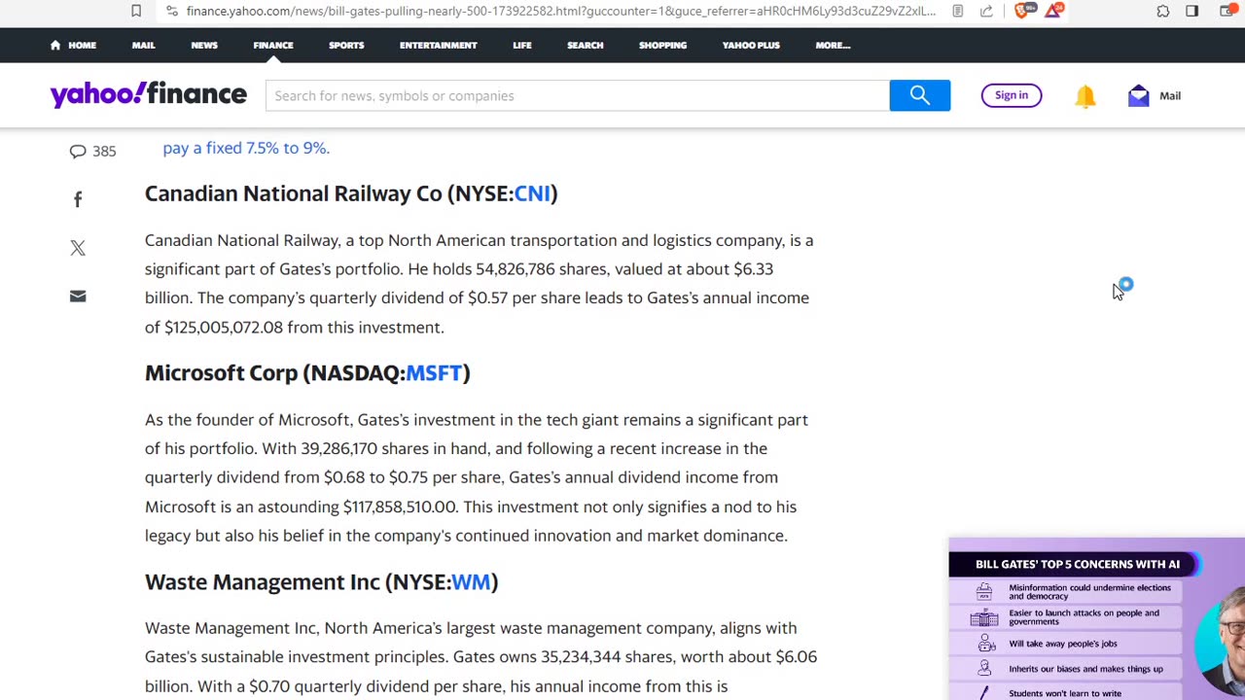This screenshot has width=1245, height=700.
Task: Go to Yahoo HOME with house icon
Action: coord(73,45)
